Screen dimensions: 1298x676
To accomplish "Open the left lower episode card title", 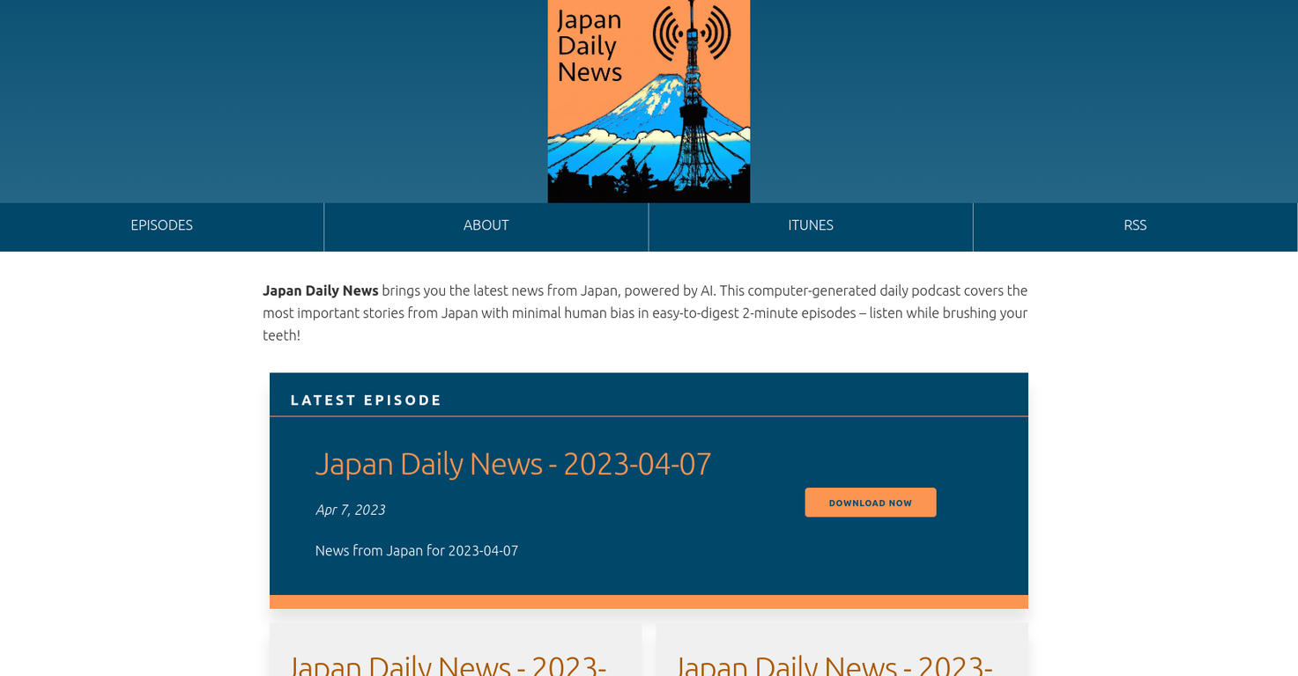I will (x=447, y=665).
